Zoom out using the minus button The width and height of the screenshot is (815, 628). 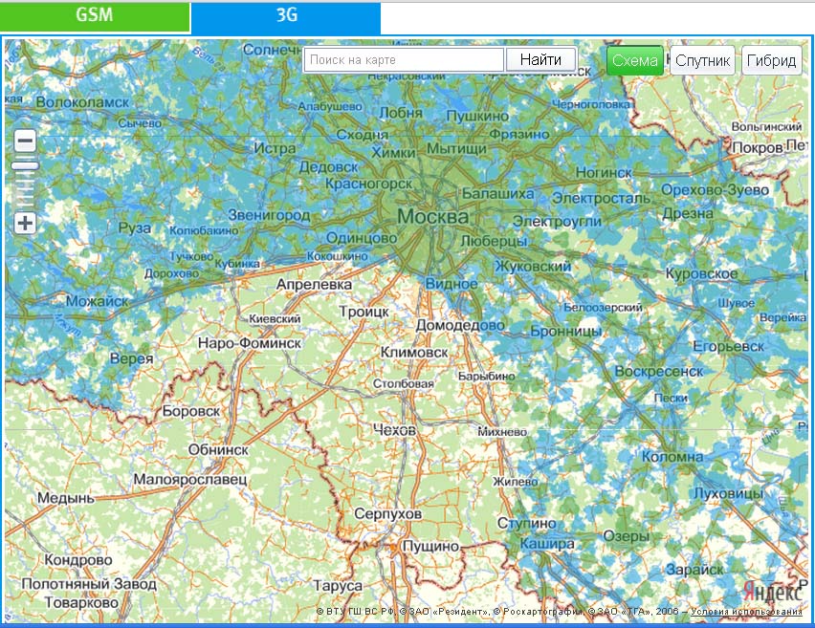25,141
